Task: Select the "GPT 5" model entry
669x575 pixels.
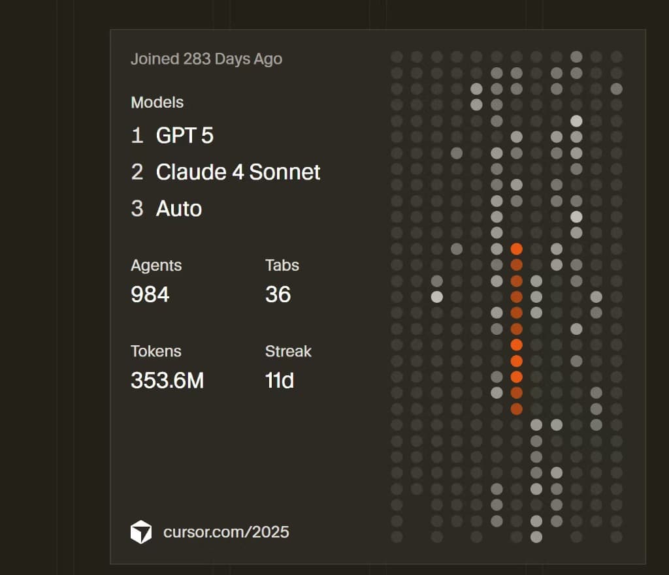Action: tap(184, 136)
